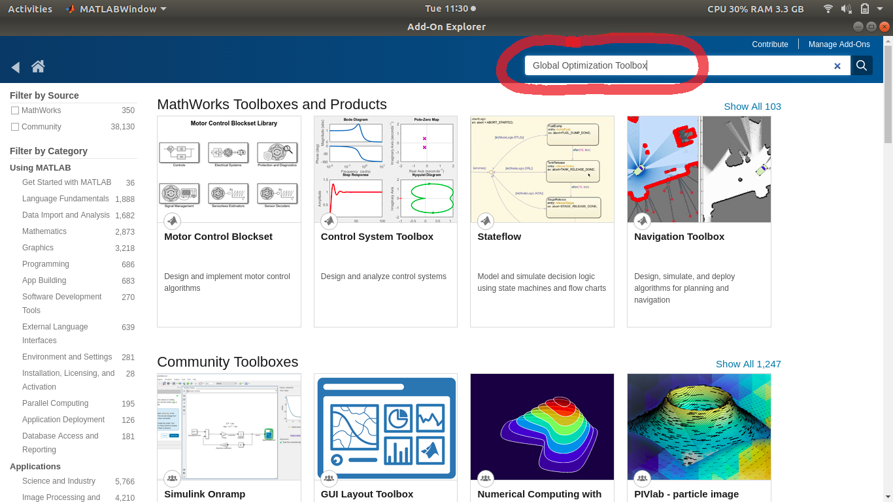Click MathWorks badge on Stateflow card
This screenshot has height=502, width=893.
click(485, 221)
